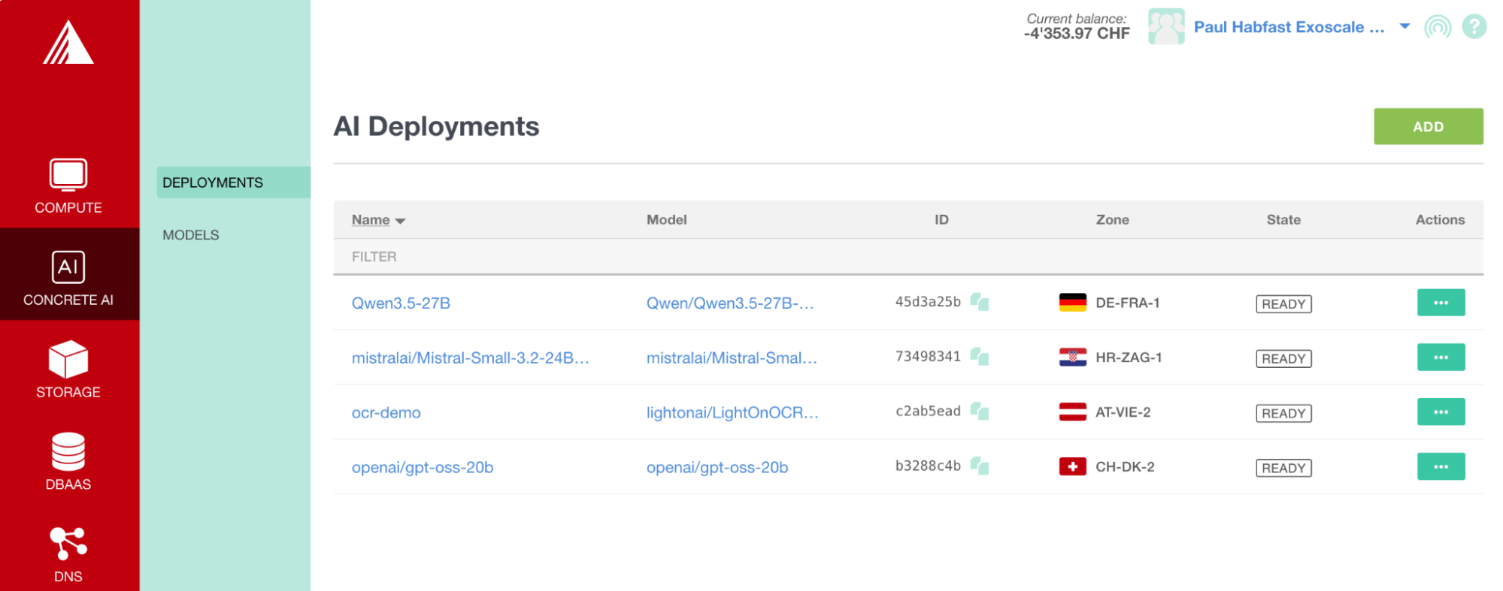Click the current balance -4'353.97 CHF
Viewport: 1503px width, 591px height.
coord(1077,34)
